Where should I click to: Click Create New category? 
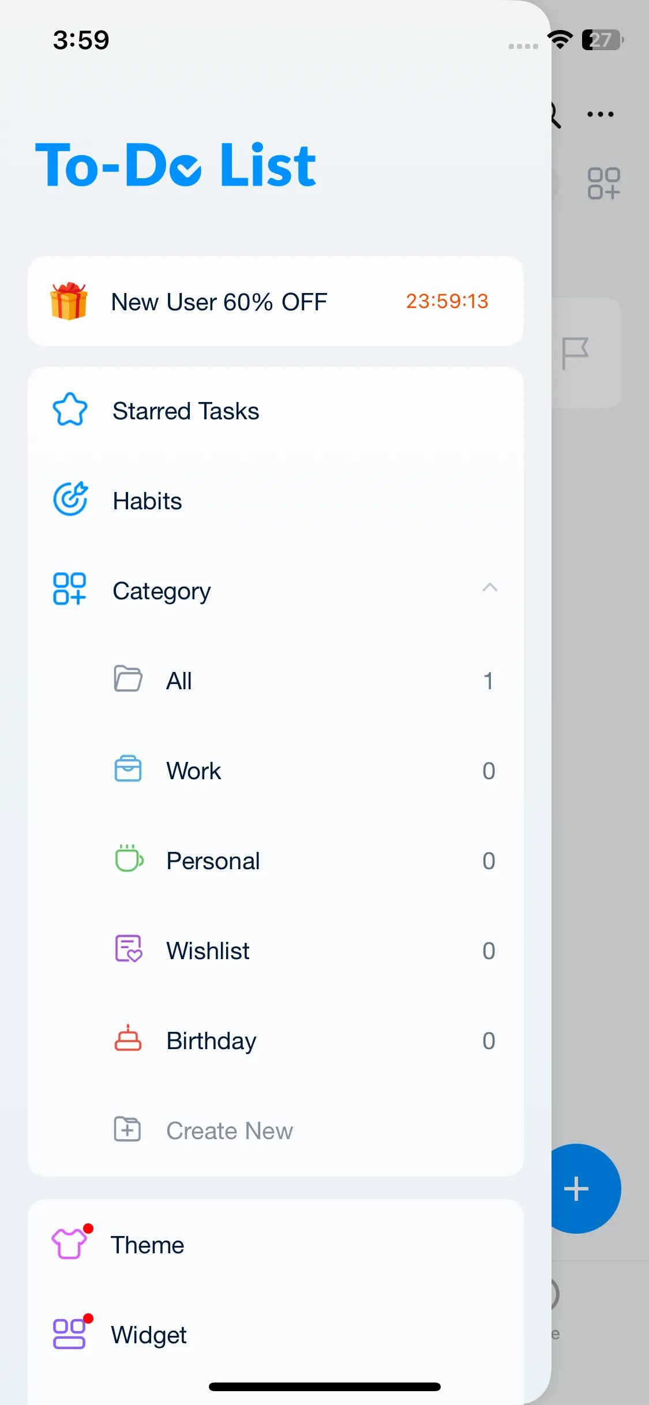(229, 1131)
